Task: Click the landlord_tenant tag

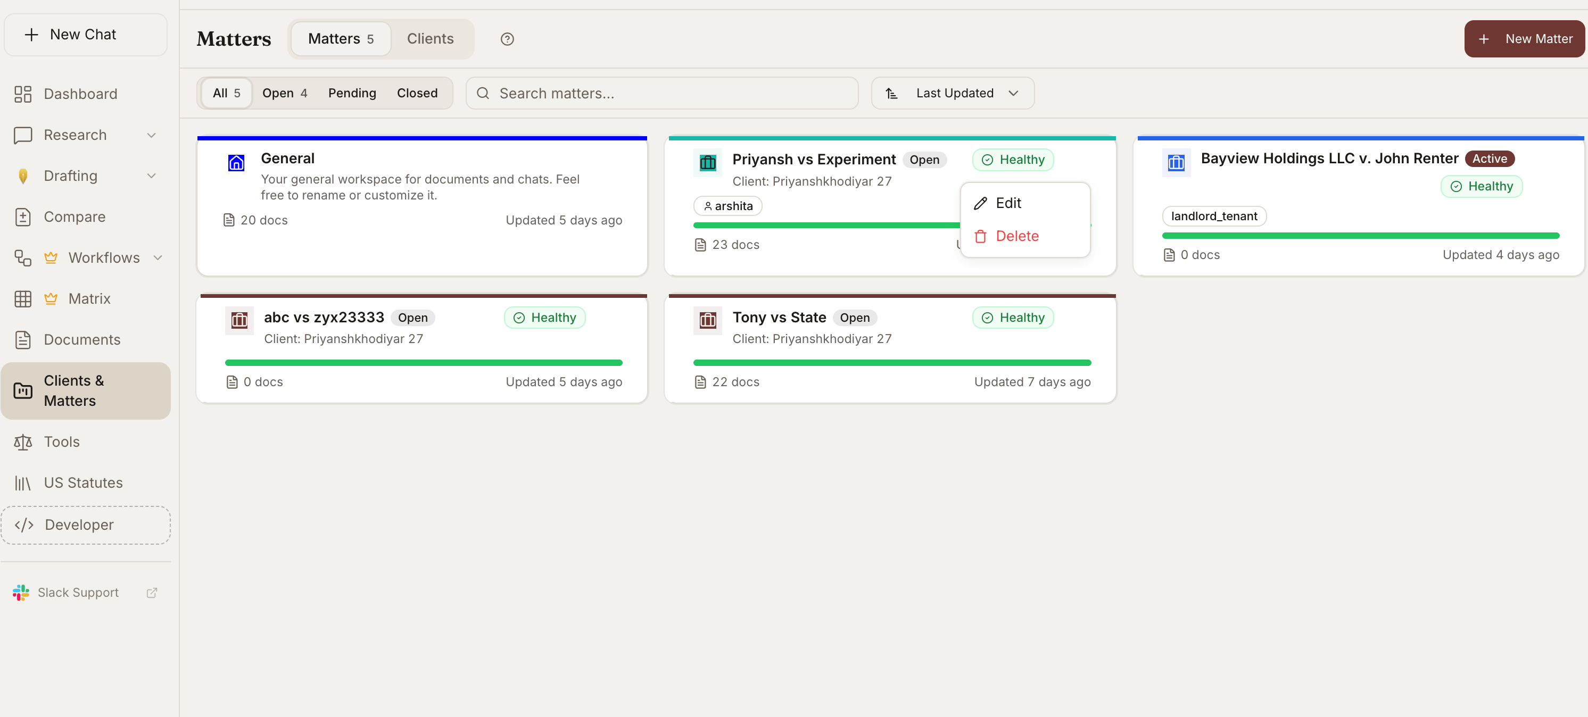Action: 1214,216
